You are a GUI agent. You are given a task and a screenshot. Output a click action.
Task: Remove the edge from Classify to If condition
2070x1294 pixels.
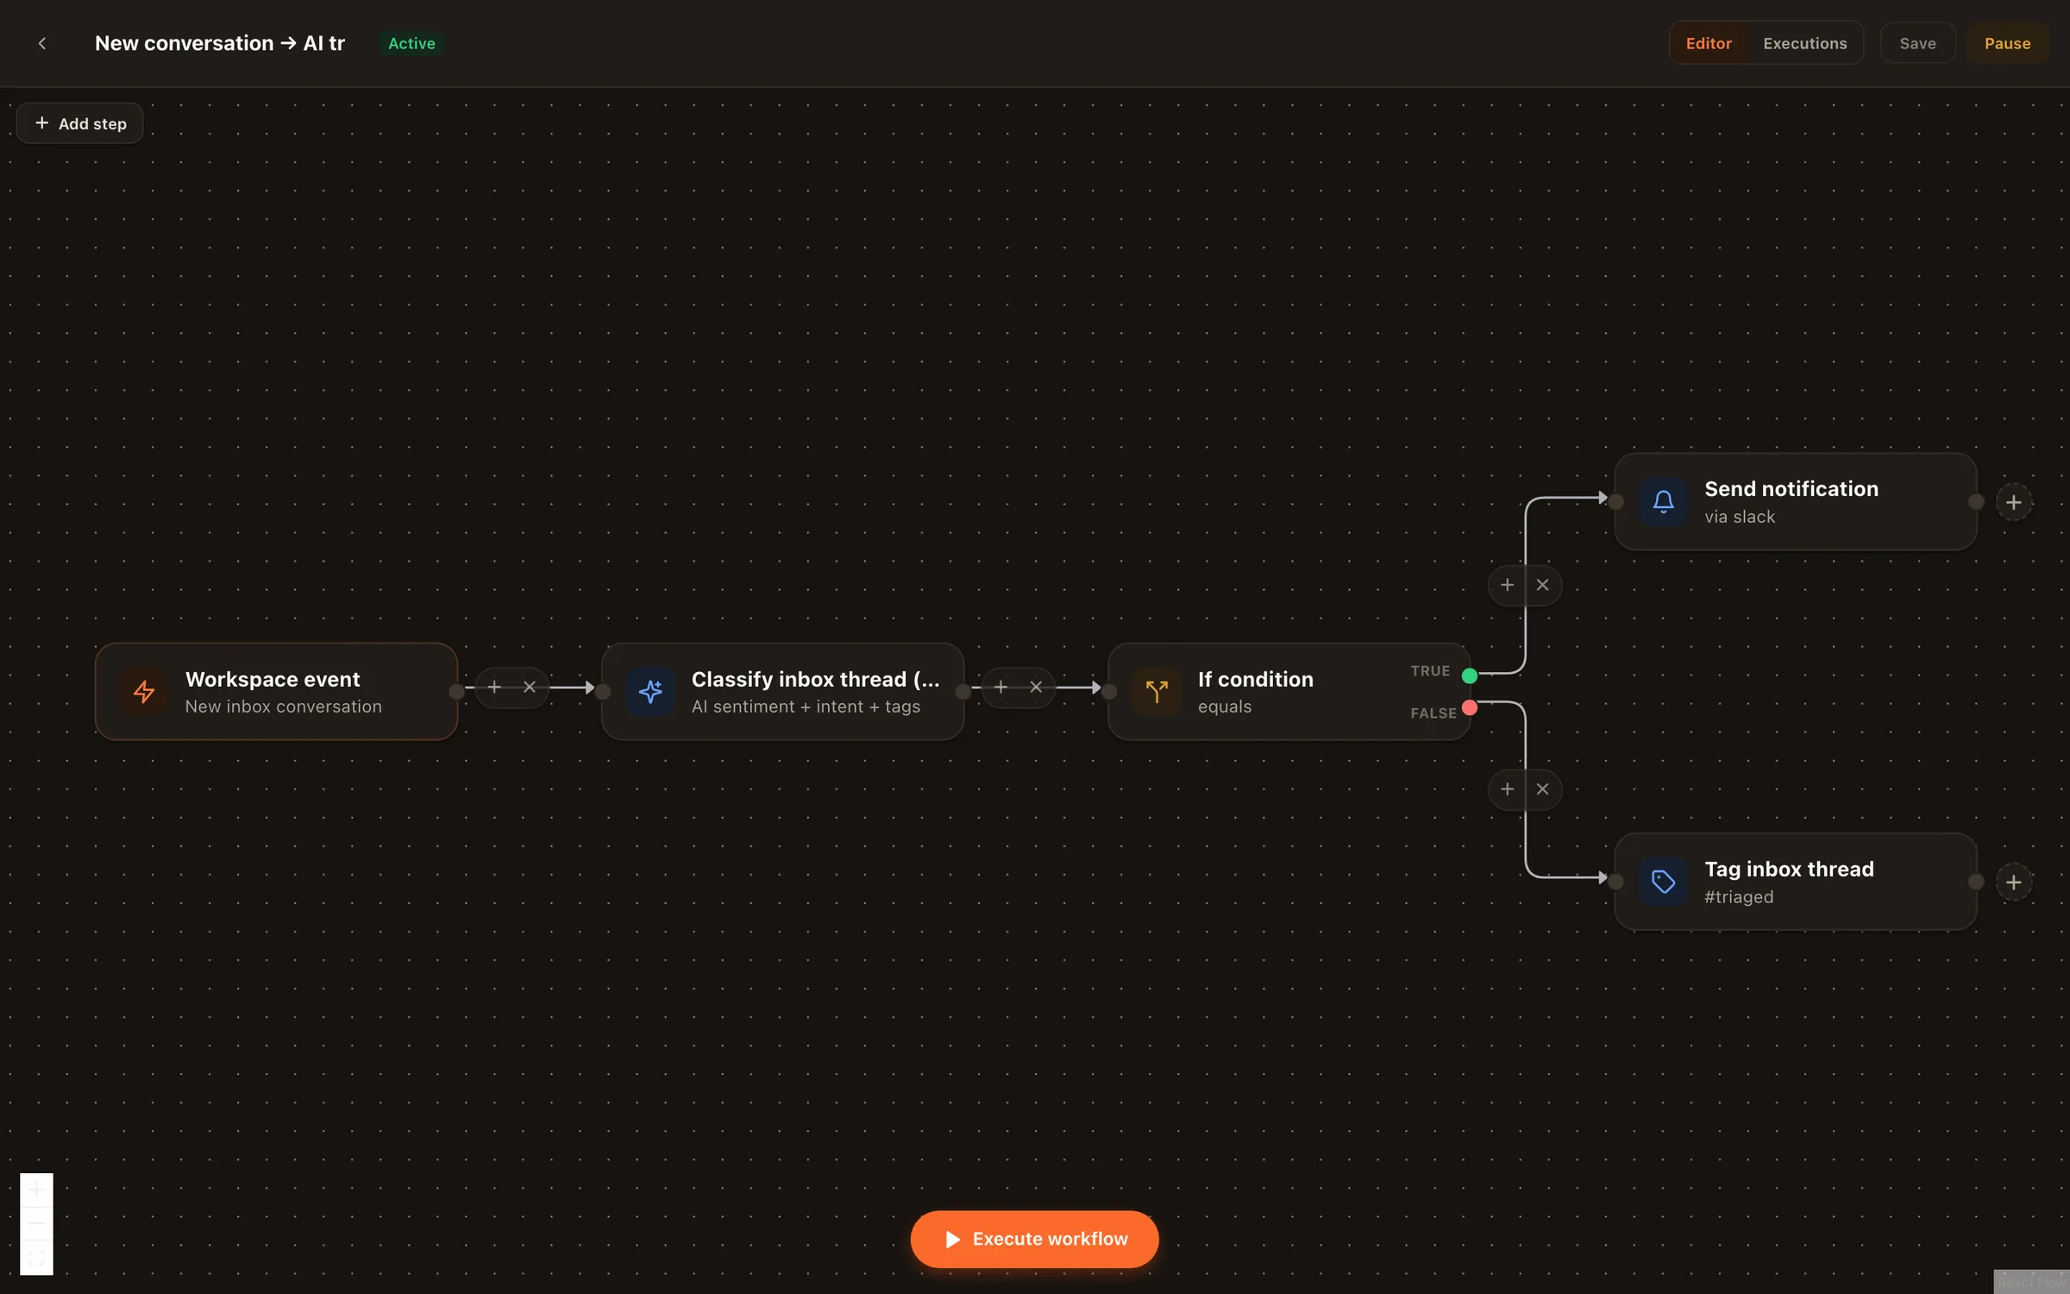[x=1036, y=688]
